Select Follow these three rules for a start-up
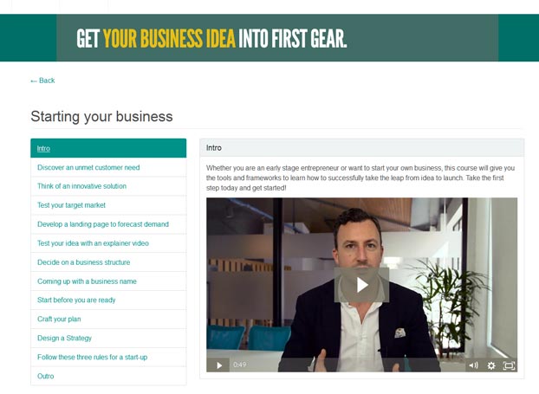This screenshot has height=394, width=539. [x=108, y=358]
